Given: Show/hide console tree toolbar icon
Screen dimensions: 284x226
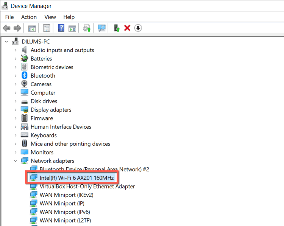Looking at the screenshot, I should (32, 28).
